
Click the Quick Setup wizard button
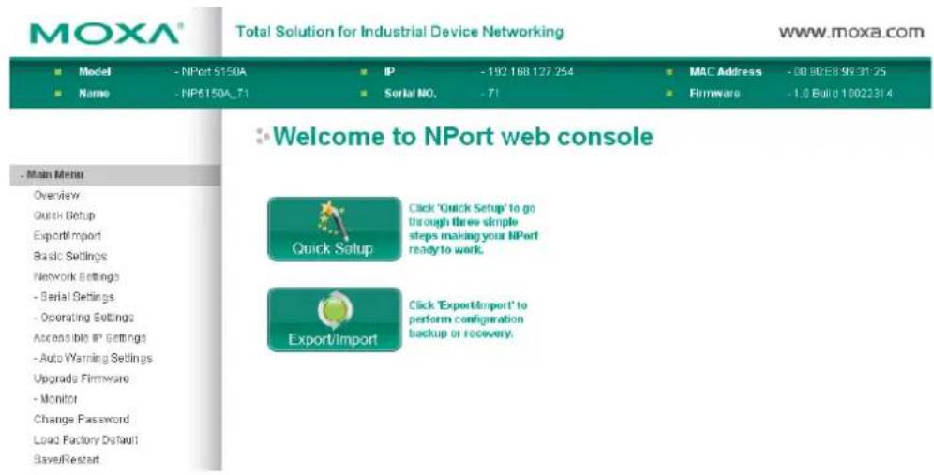coord(334,230)
